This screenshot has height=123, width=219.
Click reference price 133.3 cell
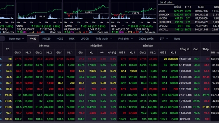8,119
